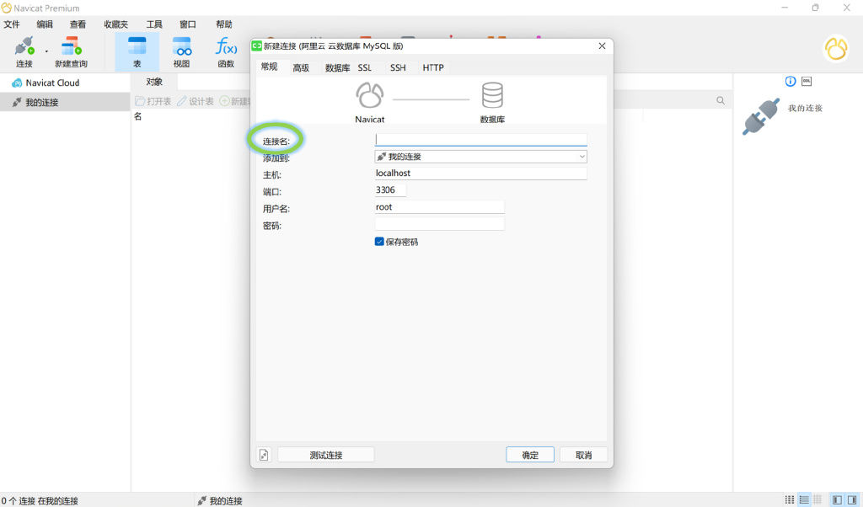Click the Navicat logo in the dialog diagram
863x507 pixels.
[x=369, y=95]
